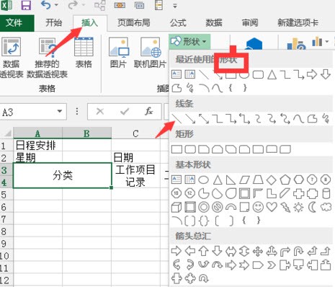Choose the Freeform shape under 线条
Screen dimensions: 335x287
coord(312,118)
